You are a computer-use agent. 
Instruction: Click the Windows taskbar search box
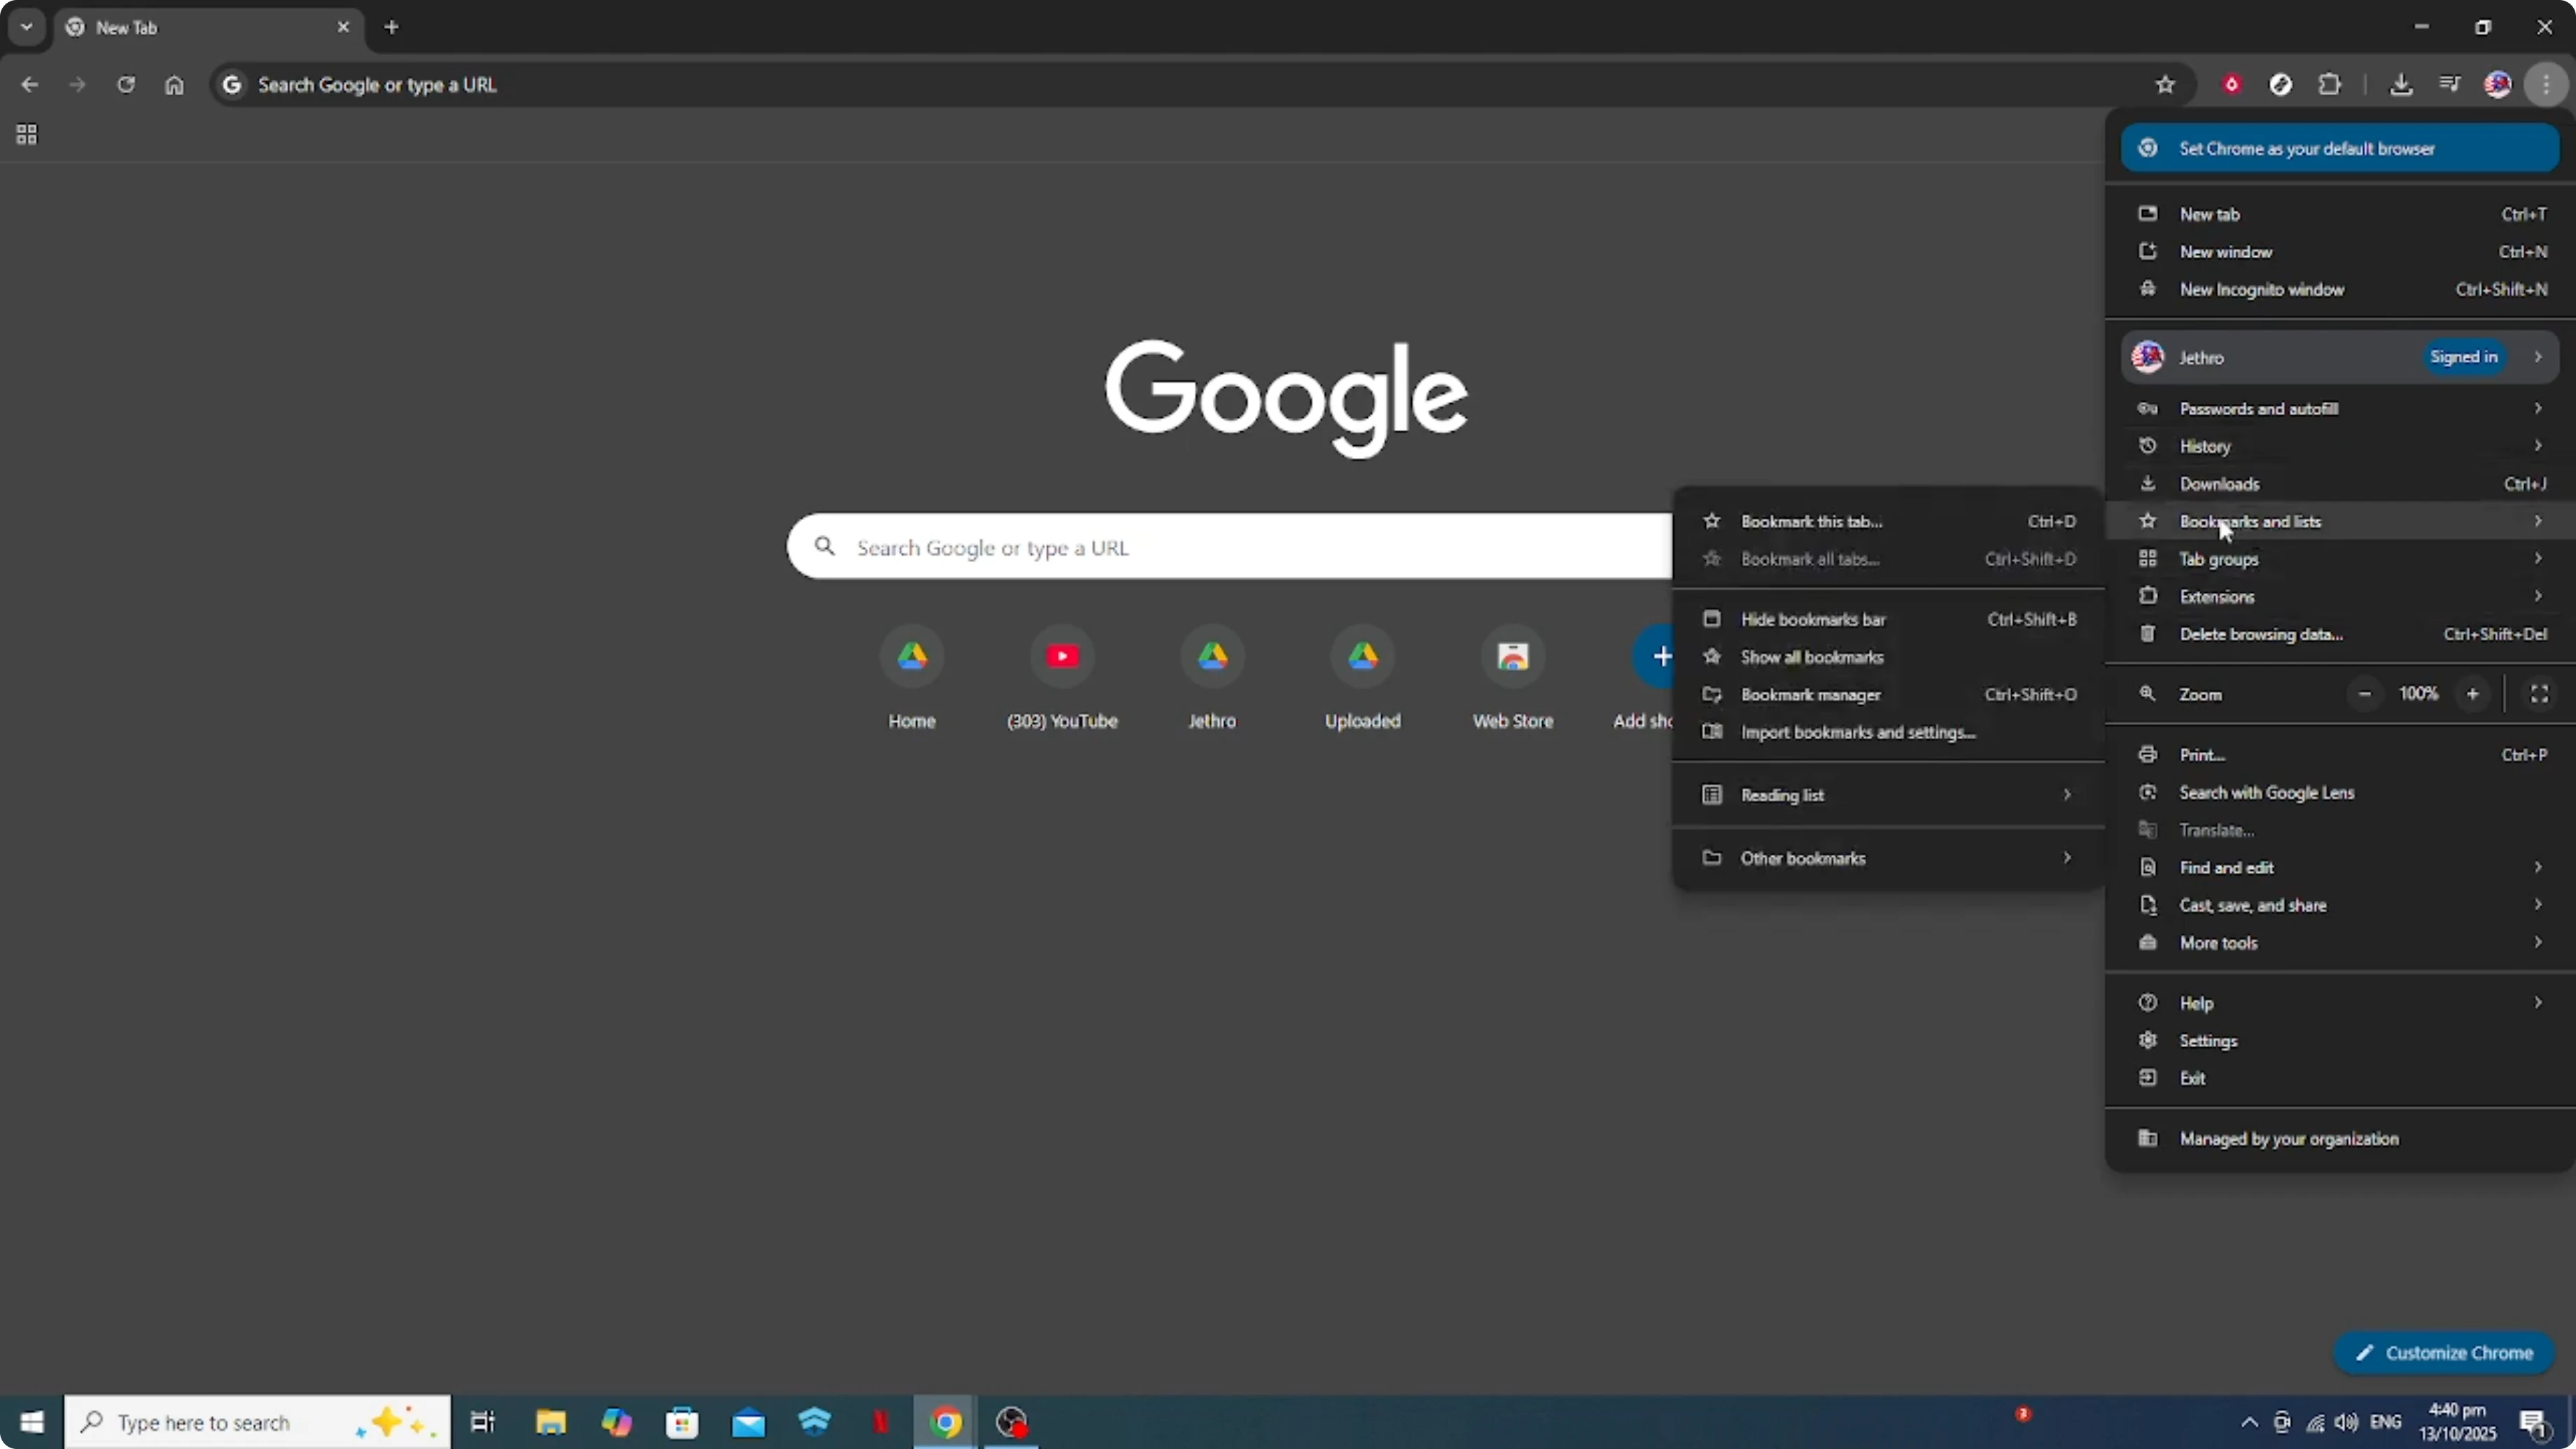point(258,1422)
